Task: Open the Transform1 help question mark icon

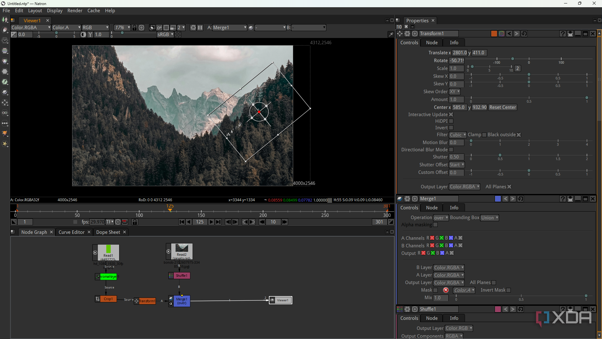Action: pyautogui.click(x=562, y=34)
